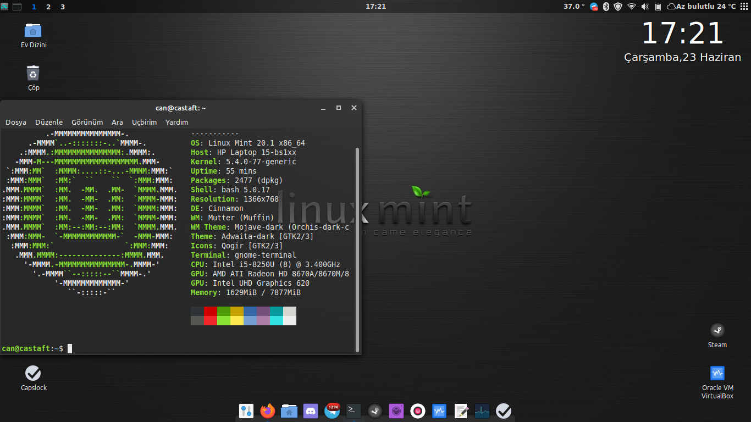Switch to workspace 1
Image resolution: width=751 pixels, height=422 pixels.
pyautogui.click(x=35, y=7)
